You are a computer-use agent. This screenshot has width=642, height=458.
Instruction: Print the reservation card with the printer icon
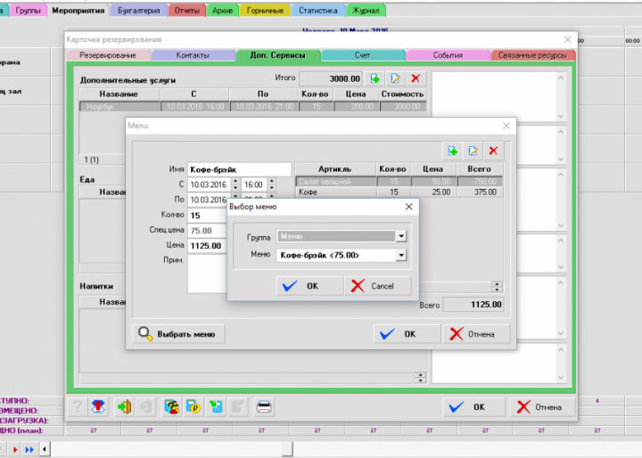(x=264, y=407)
